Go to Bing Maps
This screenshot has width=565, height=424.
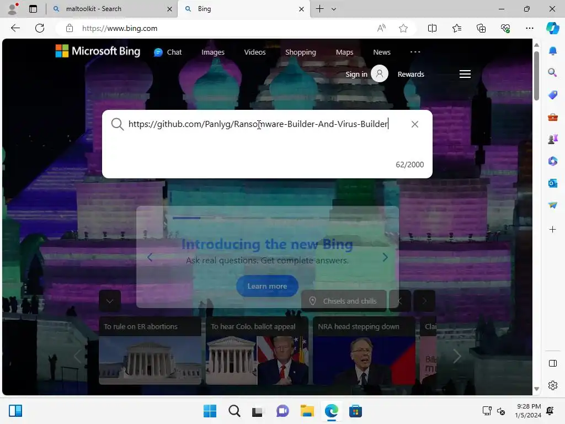pyautogui.click(x=344, y=52)
